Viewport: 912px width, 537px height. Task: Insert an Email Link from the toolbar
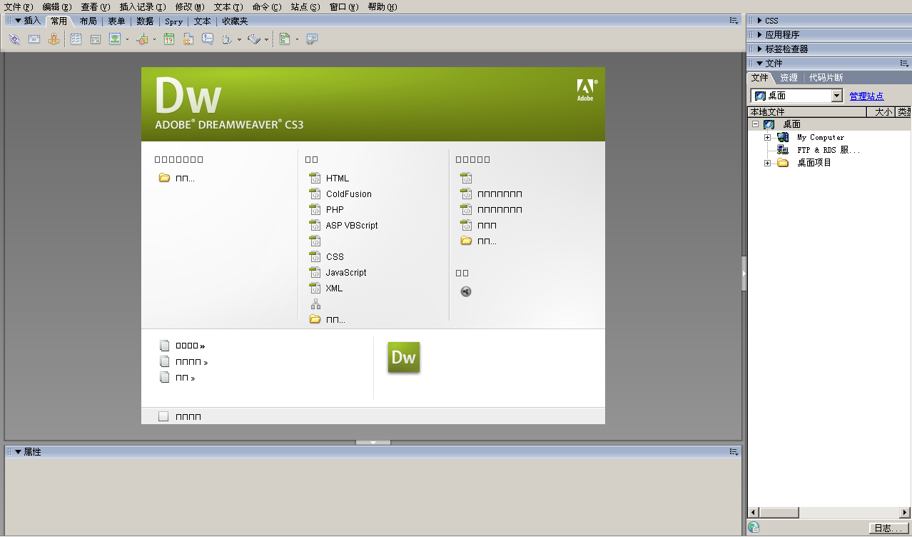pos(34,39)
